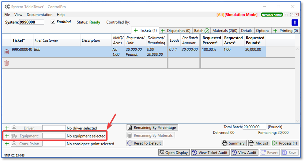The height and width of the screenshot is (162, 305).
Task: Click the blue exclamation alert icon
Action: [x=295, y=22]
